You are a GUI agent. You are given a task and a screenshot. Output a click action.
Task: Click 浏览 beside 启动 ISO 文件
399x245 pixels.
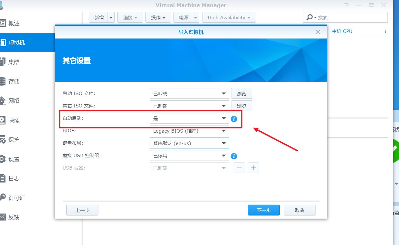[241, 93]
